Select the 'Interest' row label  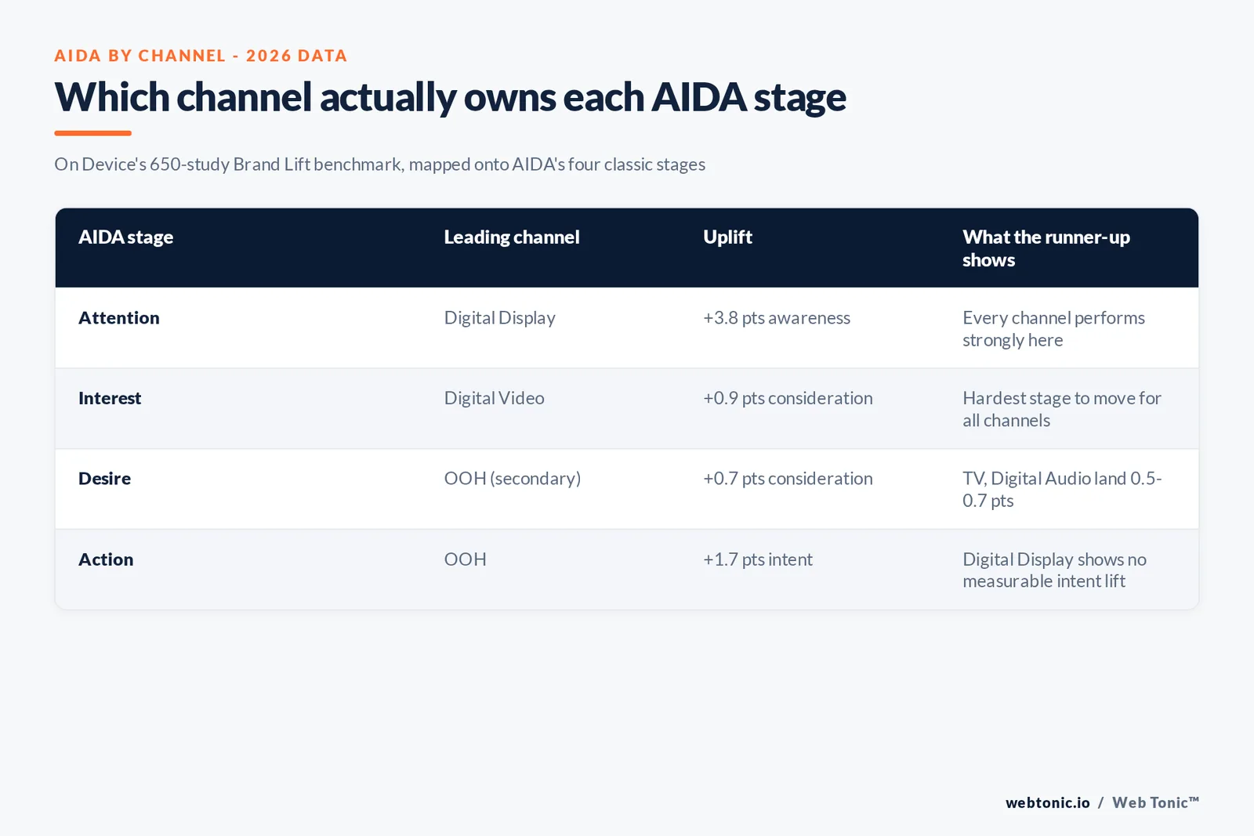pyautogui.click(x=110, y=398)
